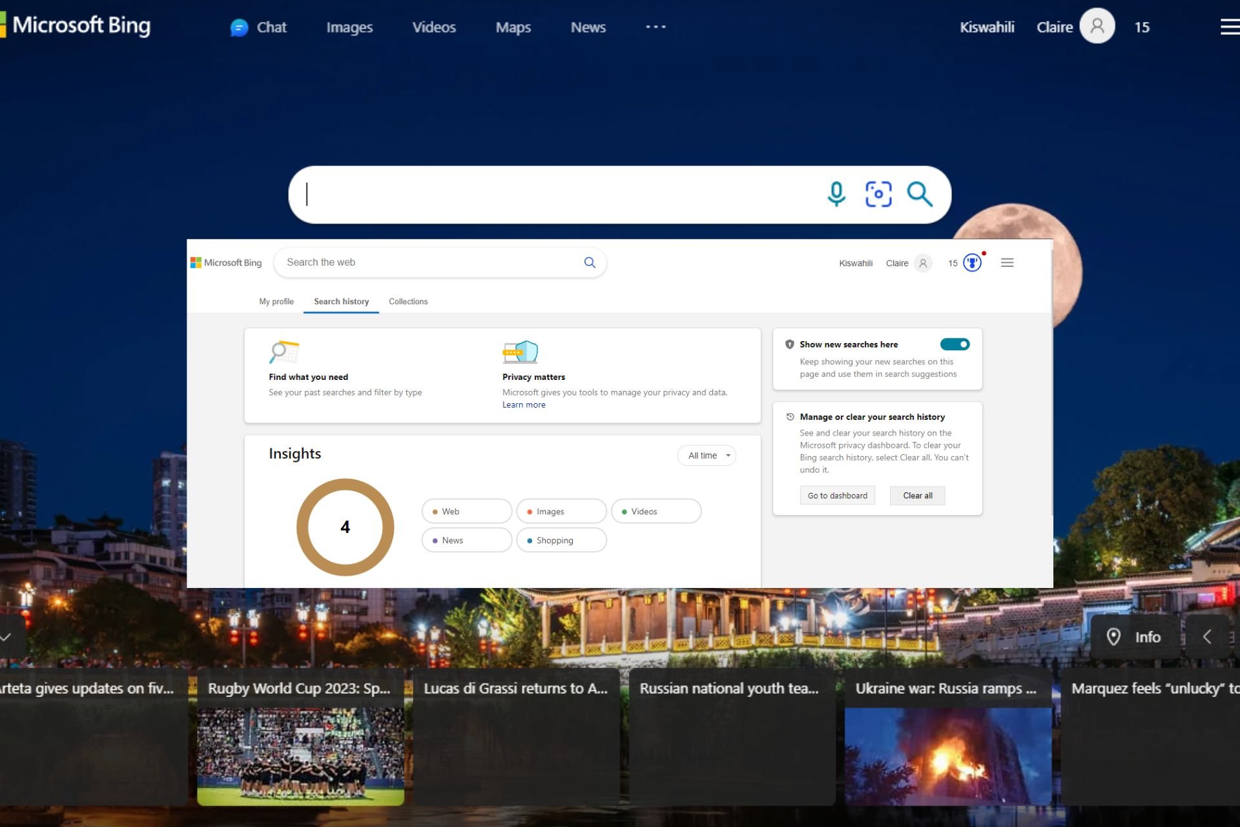
Task: Open hamburger menu in history panel
Action: pos(1007,263)
